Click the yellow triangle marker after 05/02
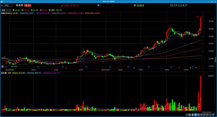 (x=196, y=68)
